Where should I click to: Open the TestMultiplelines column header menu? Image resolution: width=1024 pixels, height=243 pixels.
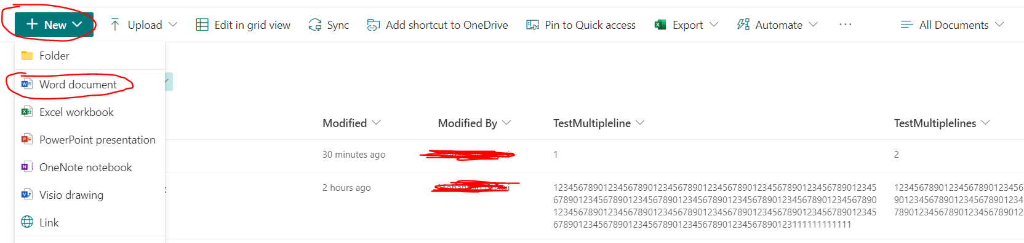pyautogui.click(x=985, y=123)
